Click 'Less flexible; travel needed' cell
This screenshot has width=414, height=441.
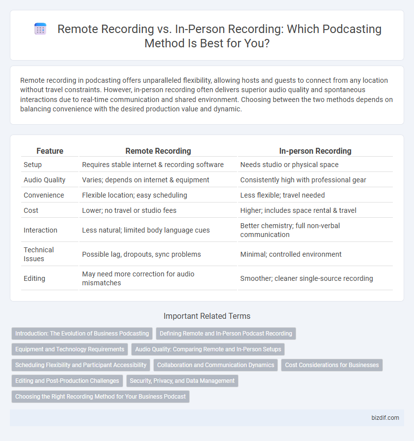click(x=315, y=195)
